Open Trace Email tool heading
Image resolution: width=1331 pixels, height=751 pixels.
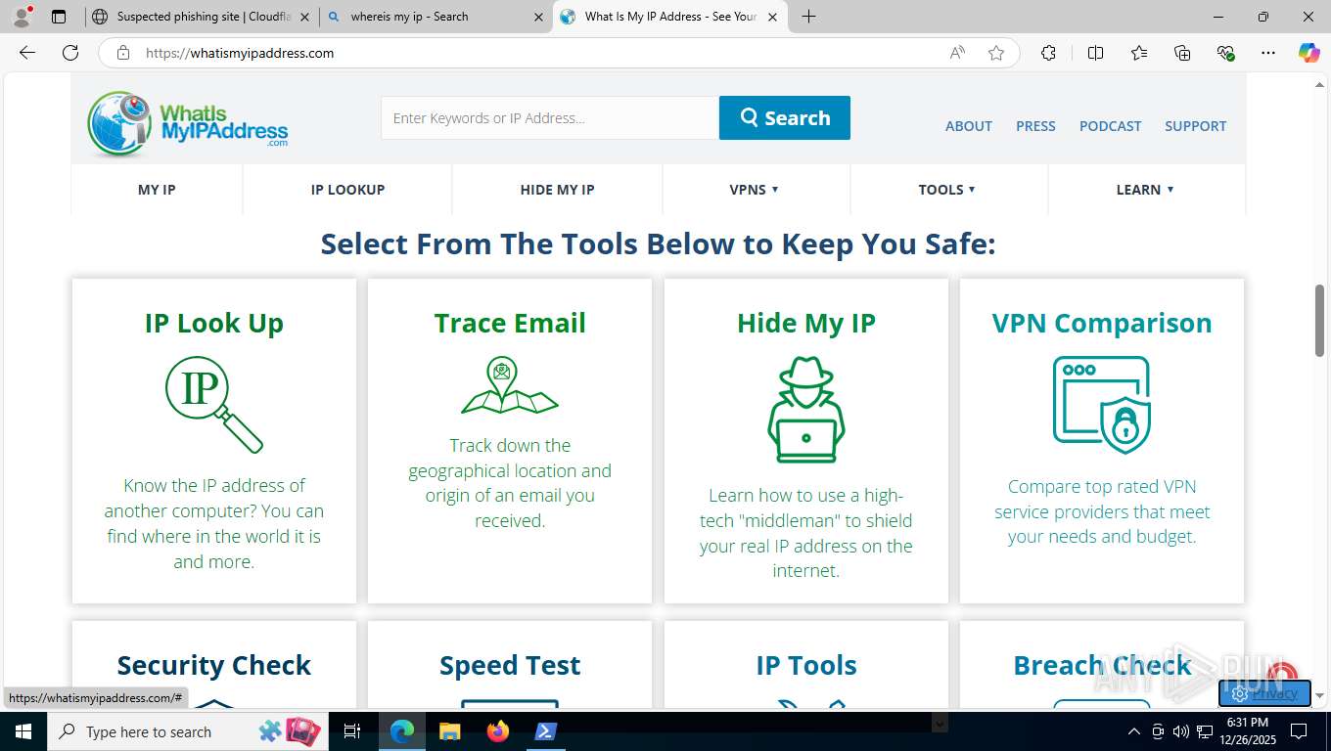tap(510, 323)
